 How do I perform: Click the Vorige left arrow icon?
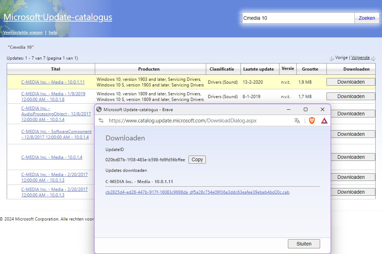point(331,59)
